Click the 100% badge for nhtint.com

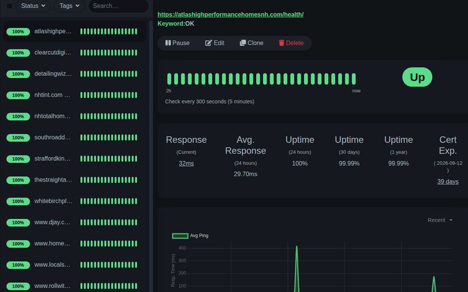[18, 95]
